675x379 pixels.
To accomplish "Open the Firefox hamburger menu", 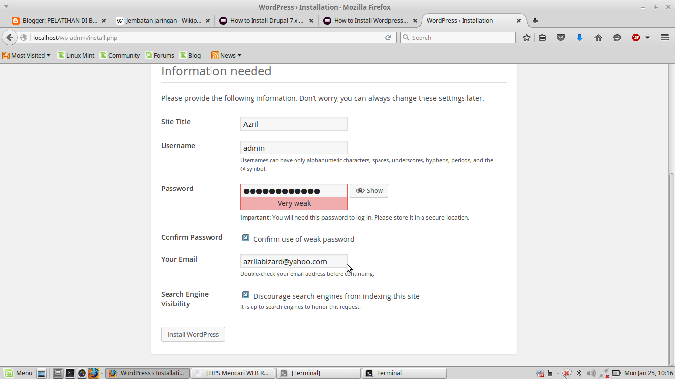I will coord(665,38).
